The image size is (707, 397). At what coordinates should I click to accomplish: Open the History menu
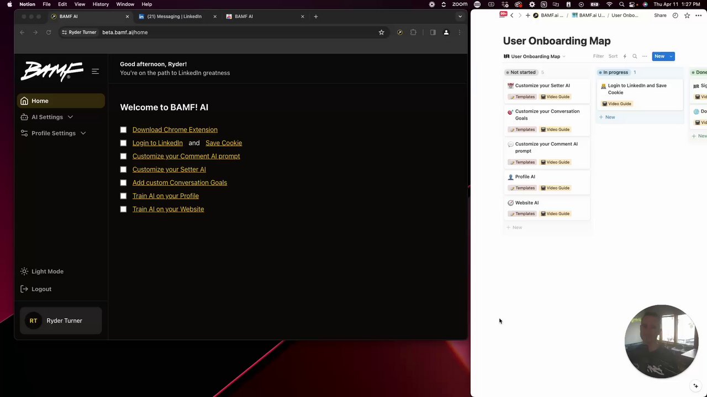tap(101, 4)
